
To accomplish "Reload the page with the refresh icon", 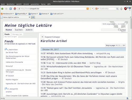I will (x=11, y=9).
